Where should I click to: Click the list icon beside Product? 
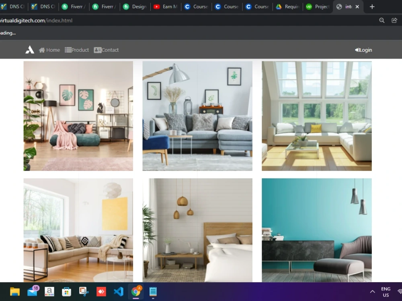tap(68, 50)
